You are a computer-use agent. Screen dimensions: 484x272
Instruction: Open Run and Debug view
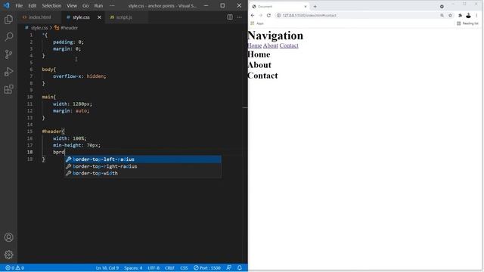[x=8, y=72]
